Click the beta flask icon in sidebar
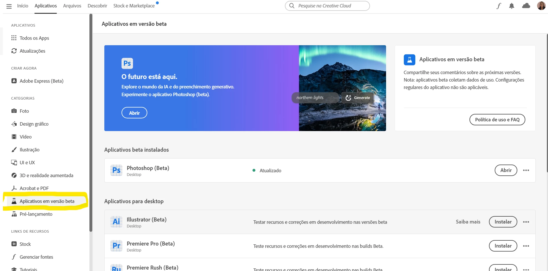 14,201
